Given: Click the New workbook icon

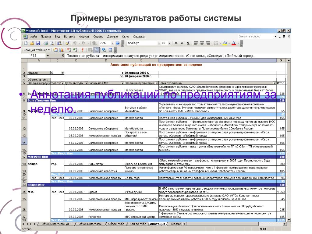Looking at the screenshot, I should (x=26, y=43).
